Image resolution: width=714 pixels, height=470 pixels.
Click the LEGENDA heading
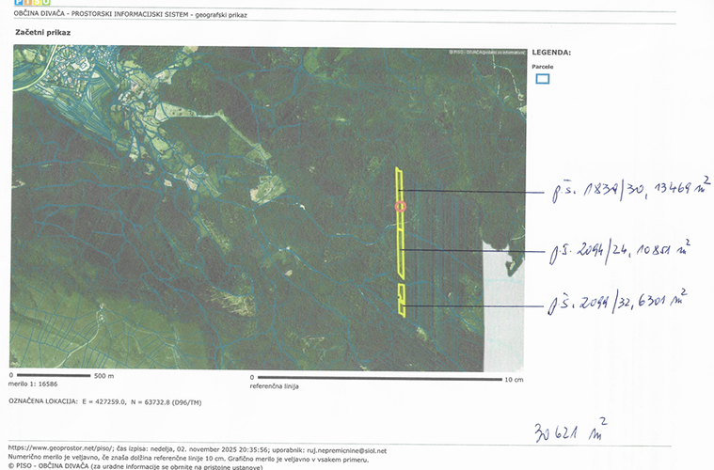[x=551, y=53]
